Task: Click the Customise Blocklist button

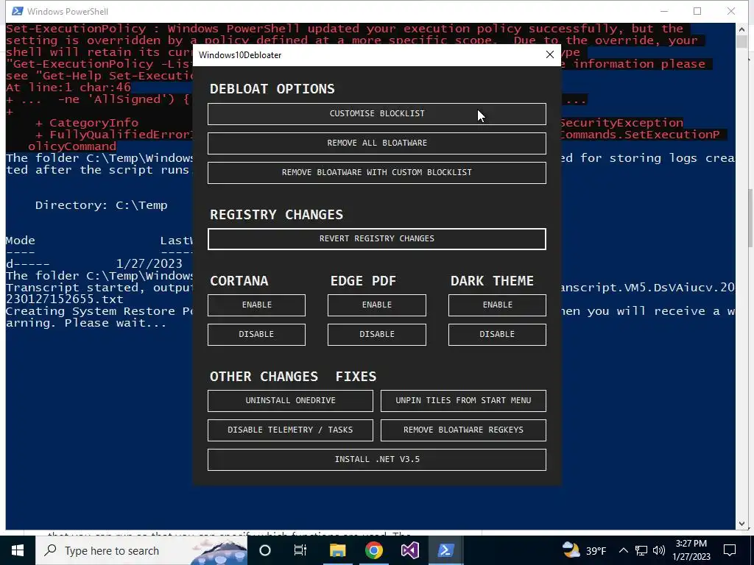Action: tap(376, 114)
